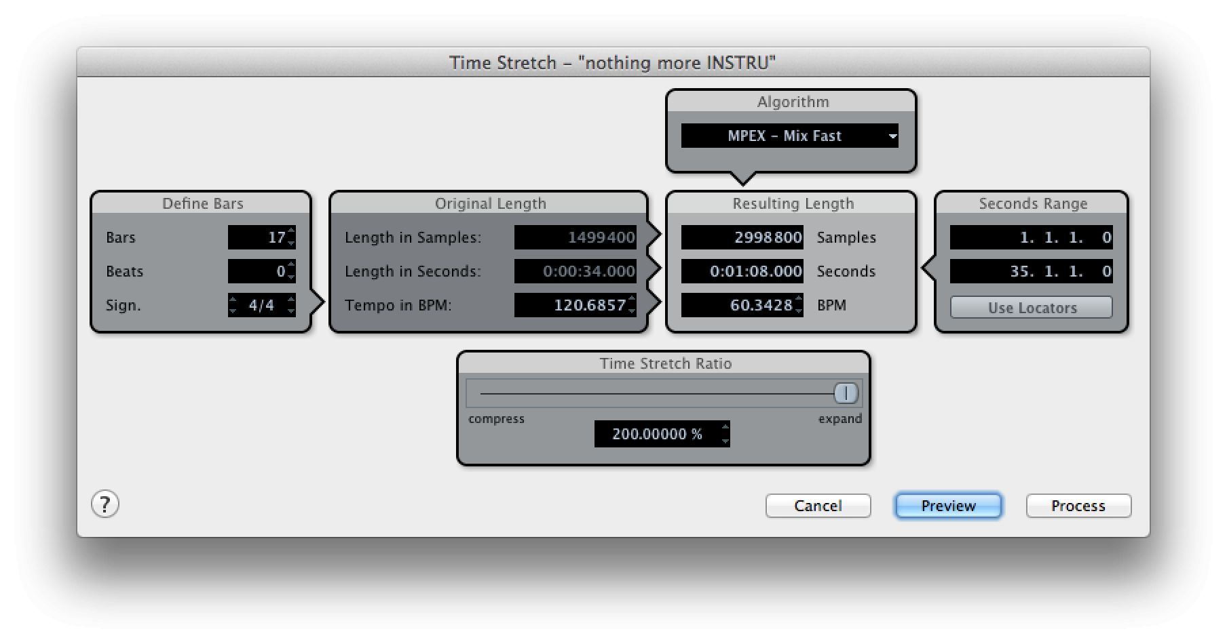Open the help question mark icon

pyautogui.click(x=105, y=504)
